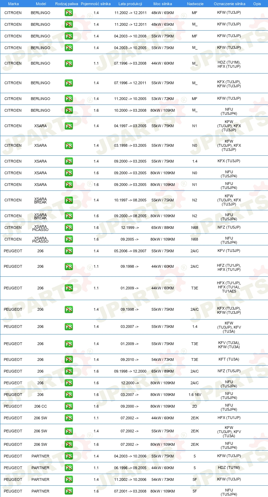Click fuel icon in Xsara 04.1997 -> 03.2005 row

click(69, 126)
